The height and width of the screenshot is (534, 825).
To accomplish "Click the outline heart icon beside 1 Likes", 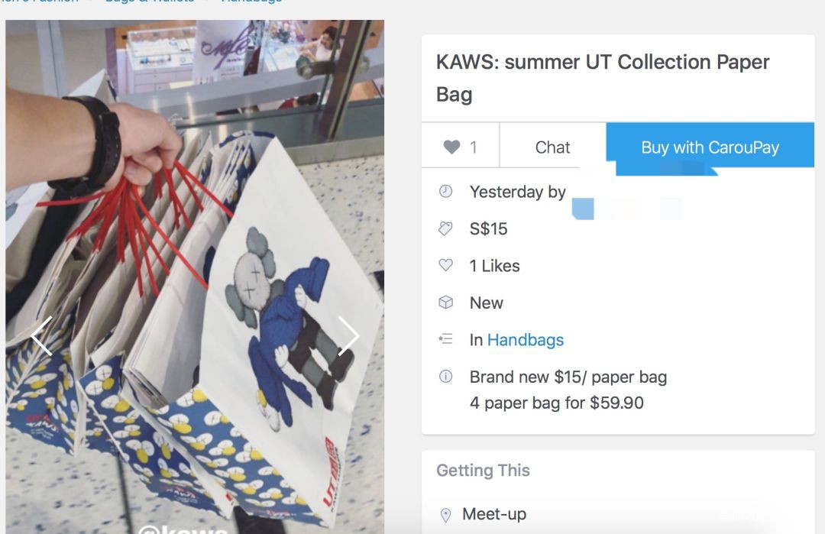I will [445, 265].
